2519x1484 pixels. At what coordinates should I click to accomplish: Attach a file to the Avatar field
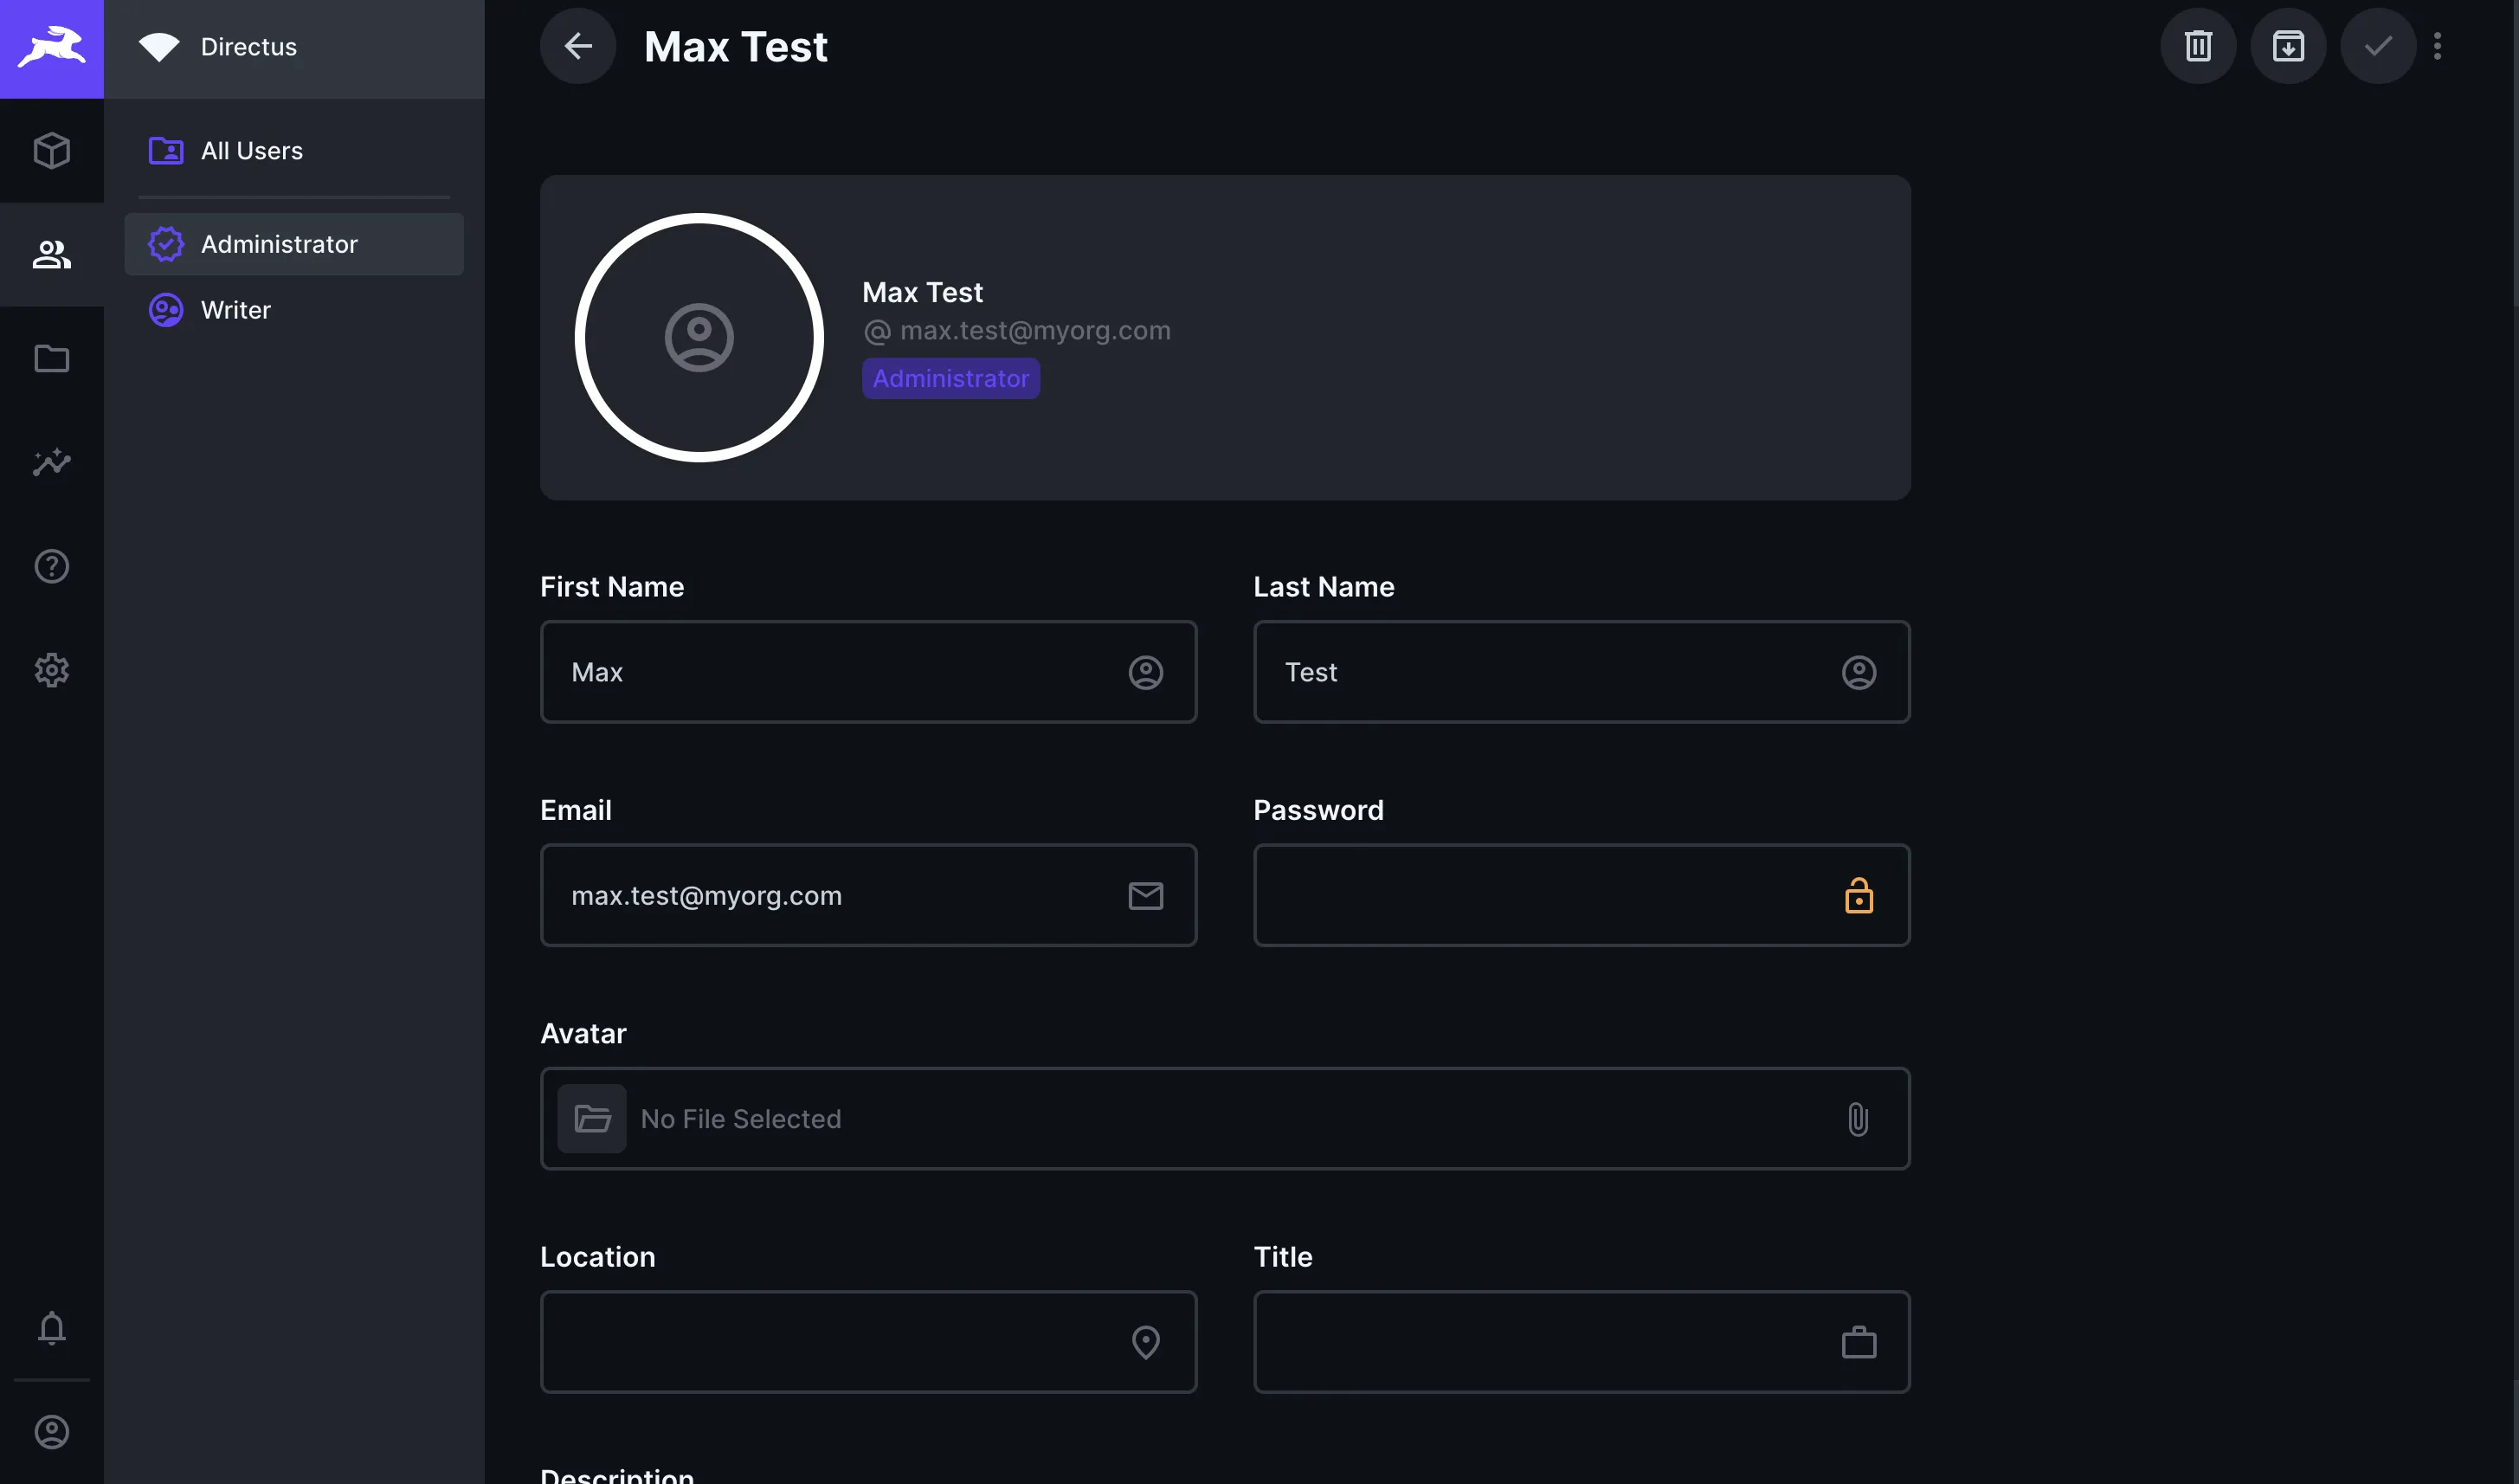coord(1858,1119)
